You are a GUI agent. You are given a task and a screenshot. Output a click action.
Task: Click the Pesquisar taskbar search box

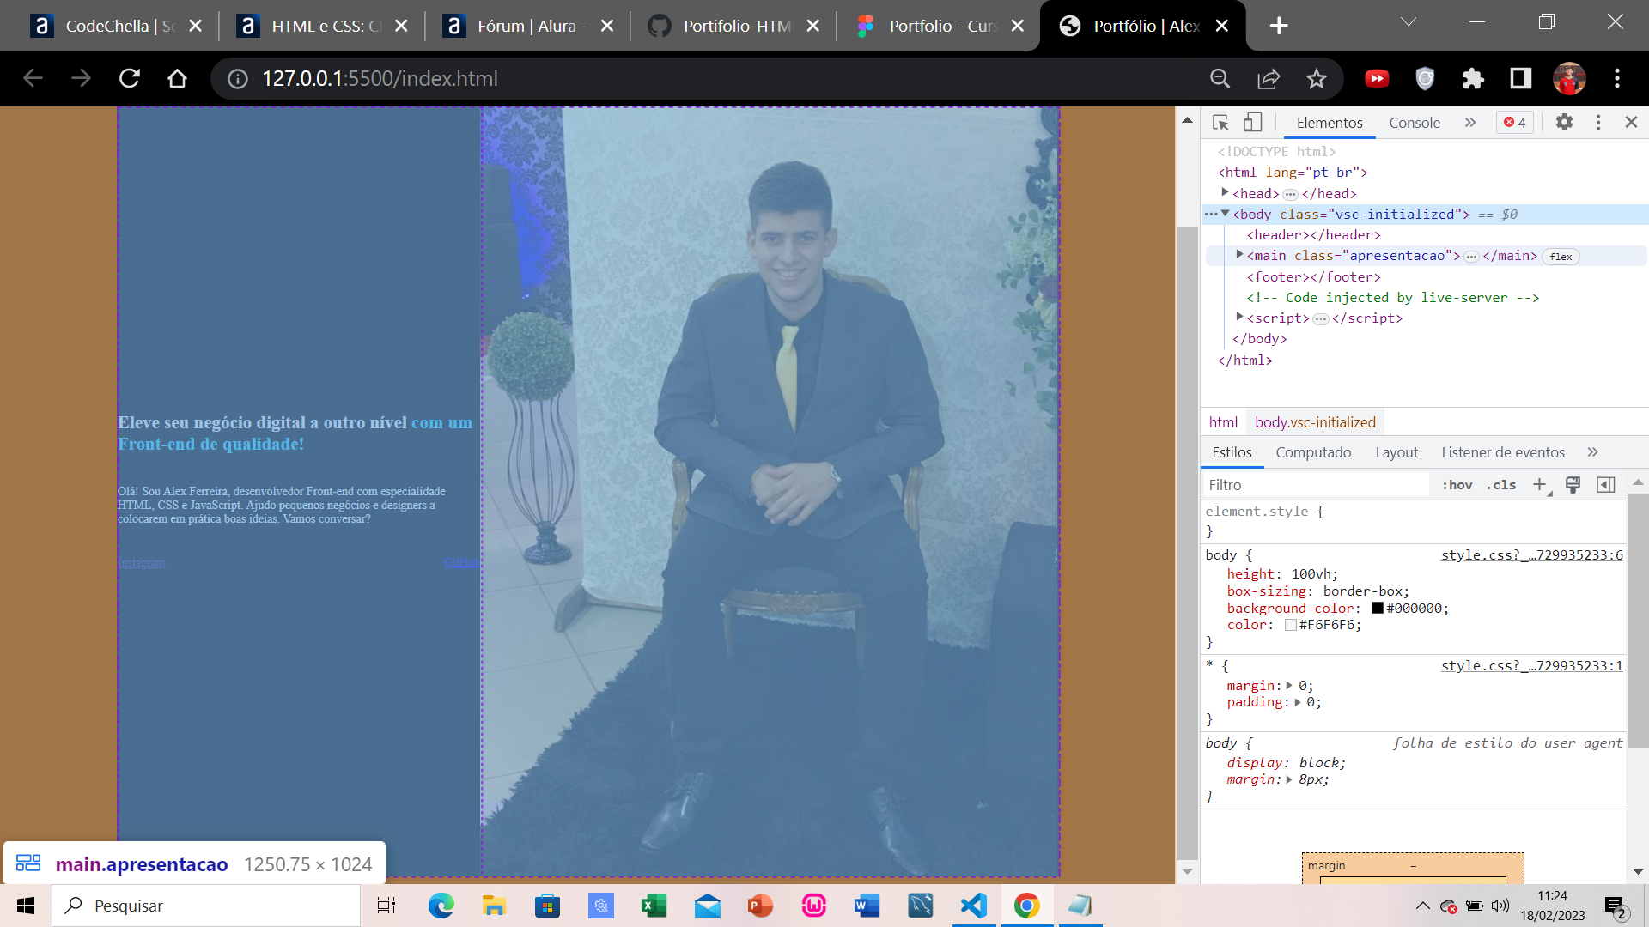coord(206,906)
